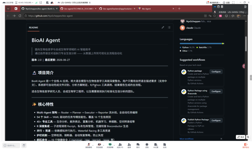Click the zoom magnifier icon beside 批注
Screen dimensions: 252x150
248,137
